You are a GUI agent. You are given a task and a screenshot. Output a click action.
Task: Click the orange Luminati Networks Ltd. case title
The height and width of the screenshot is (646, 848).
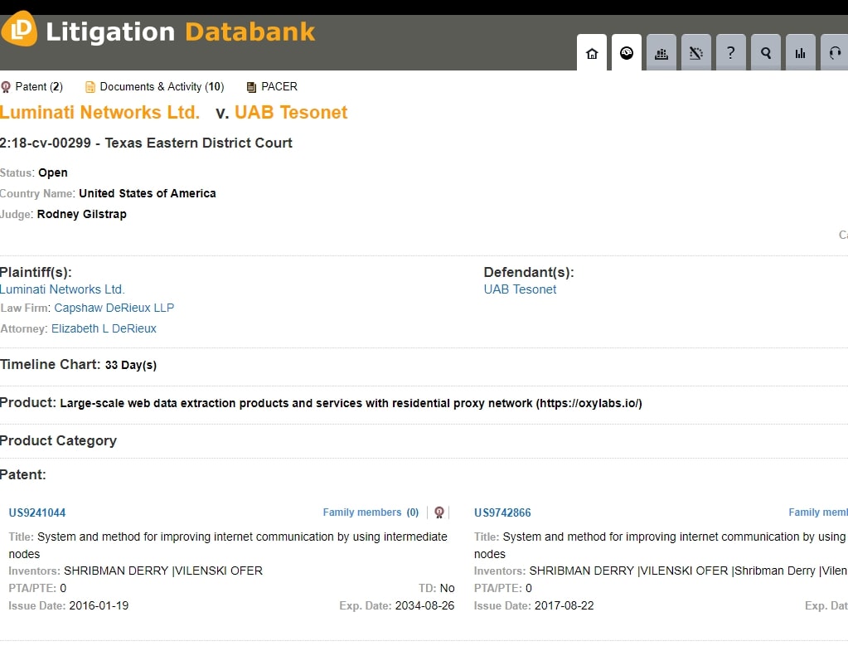tap(99, 112)
